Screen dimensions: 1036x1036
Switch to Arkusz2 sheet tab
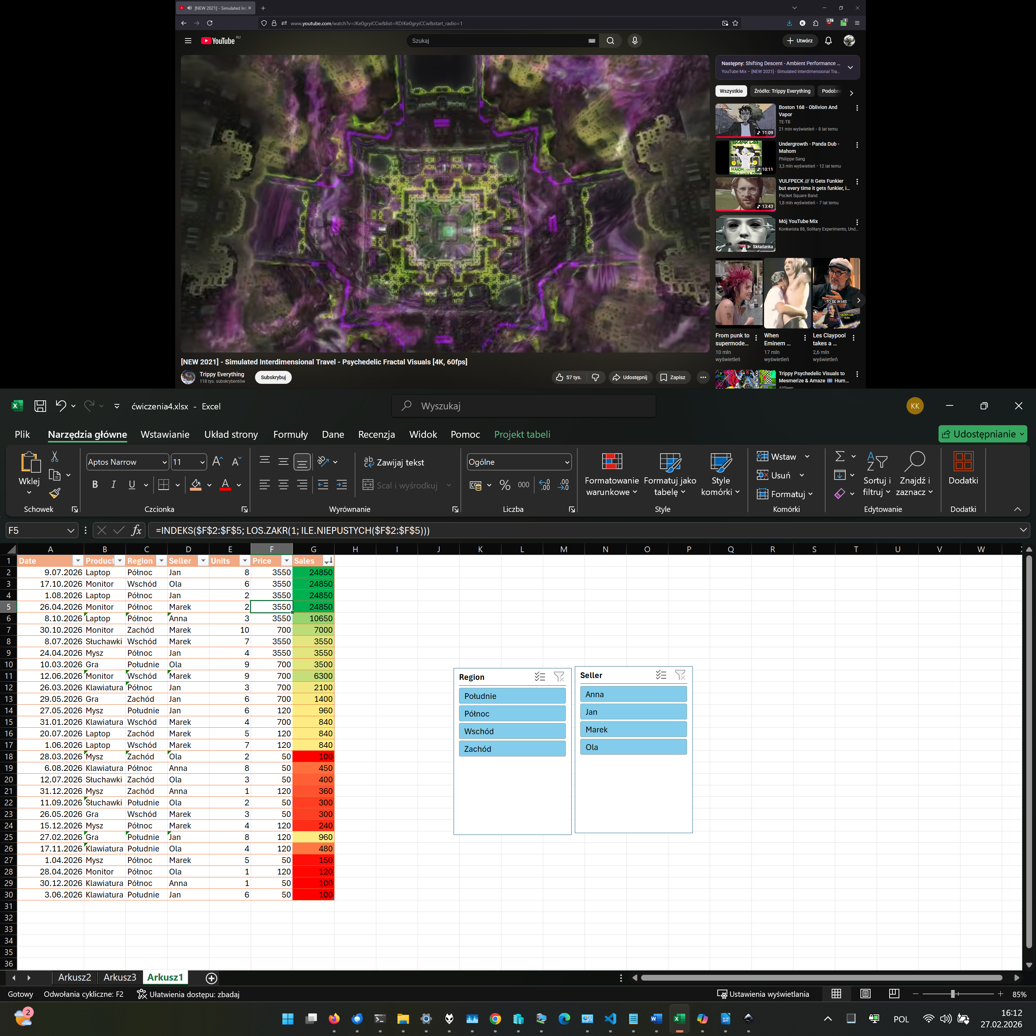[74, 977]
